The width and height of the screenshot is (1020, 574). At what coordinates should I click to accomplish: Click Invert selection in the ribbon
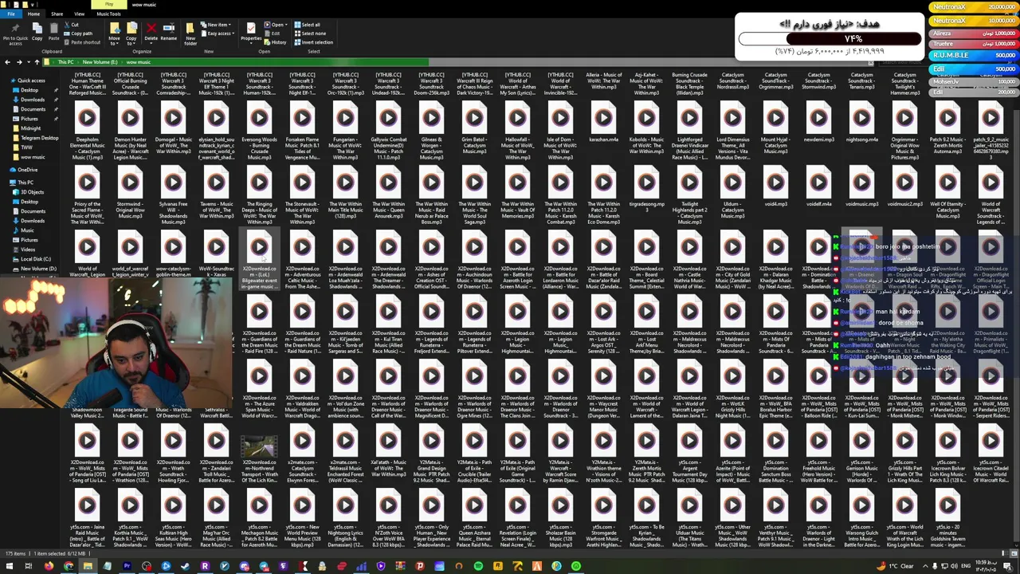[x=313, y=42]
